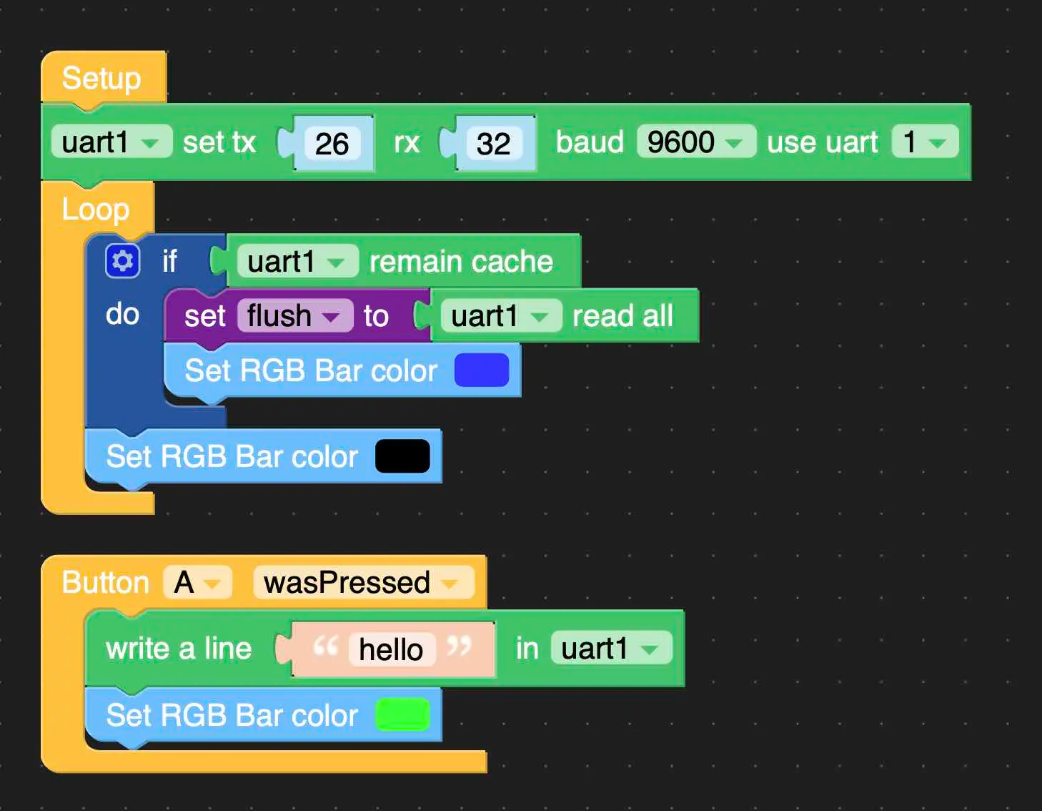
Task: Open the gear settings on the if block
Action: [122, 261]
